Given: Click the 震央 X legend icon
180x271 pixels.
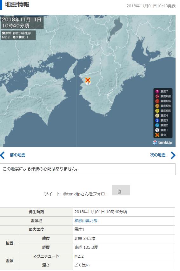Looking at the screenshot, I should point(157,135).
